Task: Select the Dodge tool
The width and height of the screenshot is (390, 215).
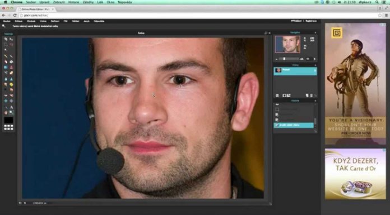Action: [6, 90]
